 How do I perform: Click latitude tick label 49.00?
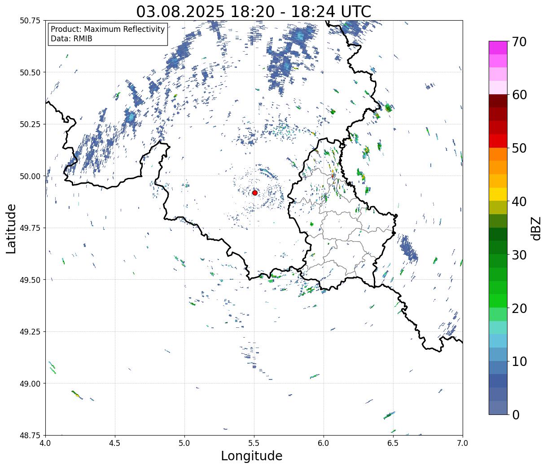pos(30,383)
